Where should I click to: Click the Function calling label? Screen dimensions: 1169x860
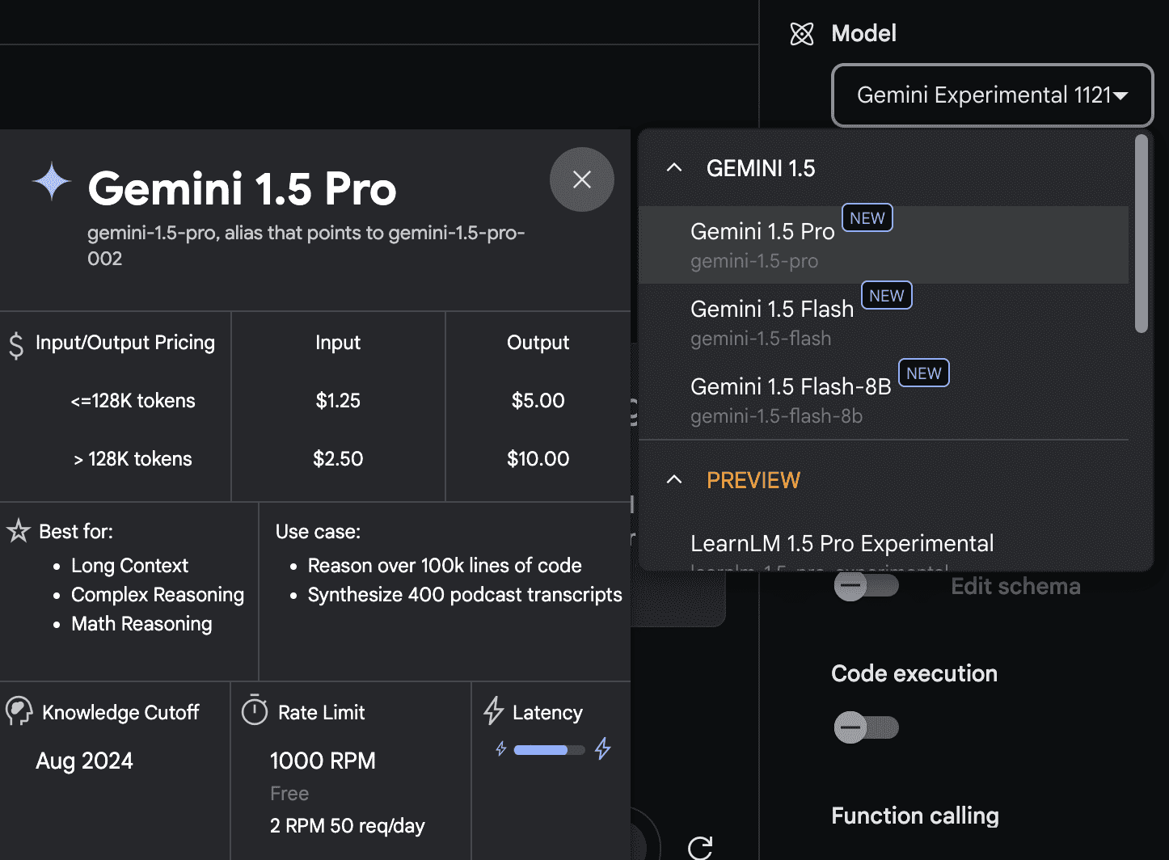(915, 816)
